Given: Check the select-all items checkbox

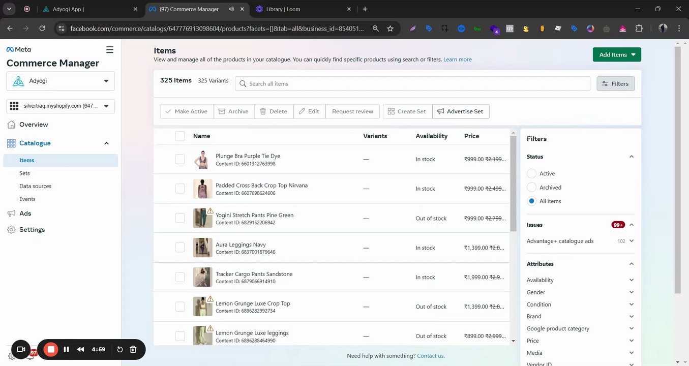Looking at the screenshot, I should [179, 136].
